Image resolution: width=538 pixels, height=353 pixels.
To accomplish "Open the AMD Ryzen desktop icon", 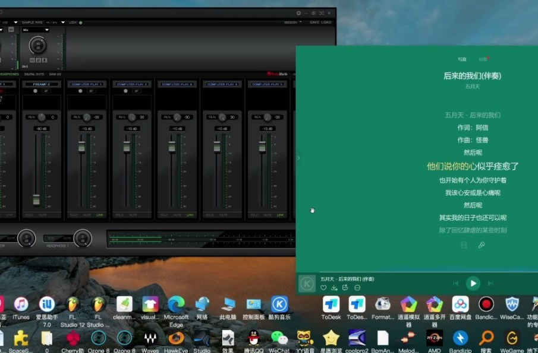I will coord(435,342).
